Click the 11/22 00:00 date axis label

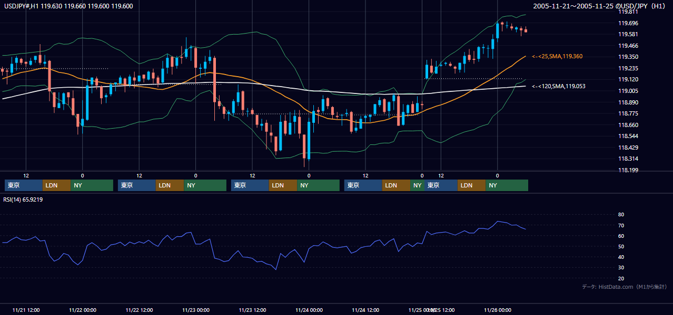(83, 310)
